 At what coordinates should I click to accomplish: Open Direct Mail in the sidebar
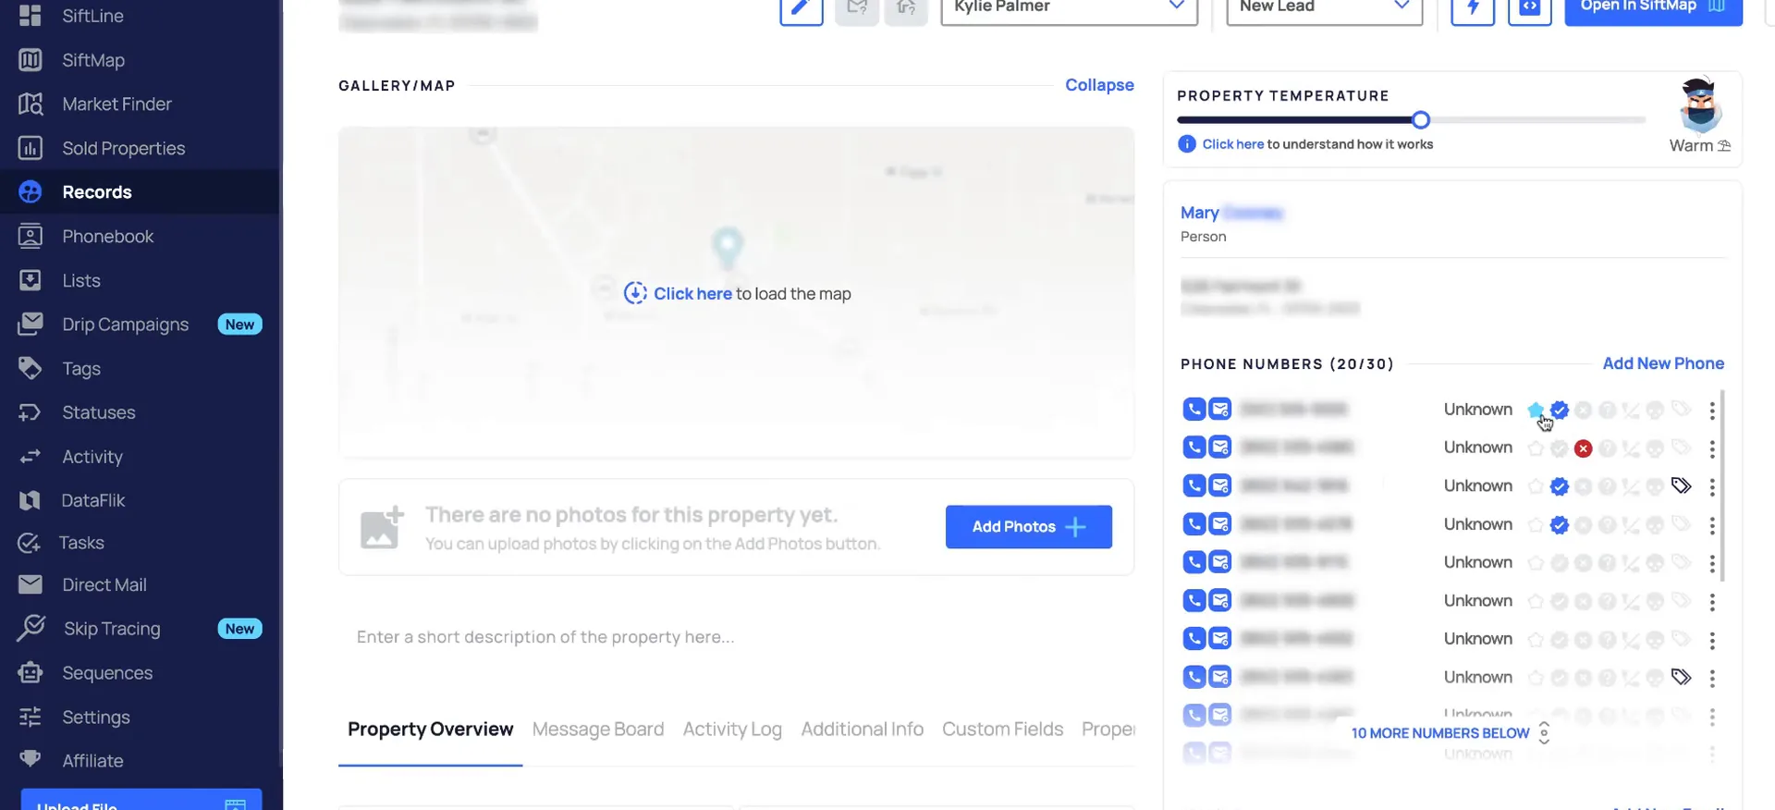point(104,584)
